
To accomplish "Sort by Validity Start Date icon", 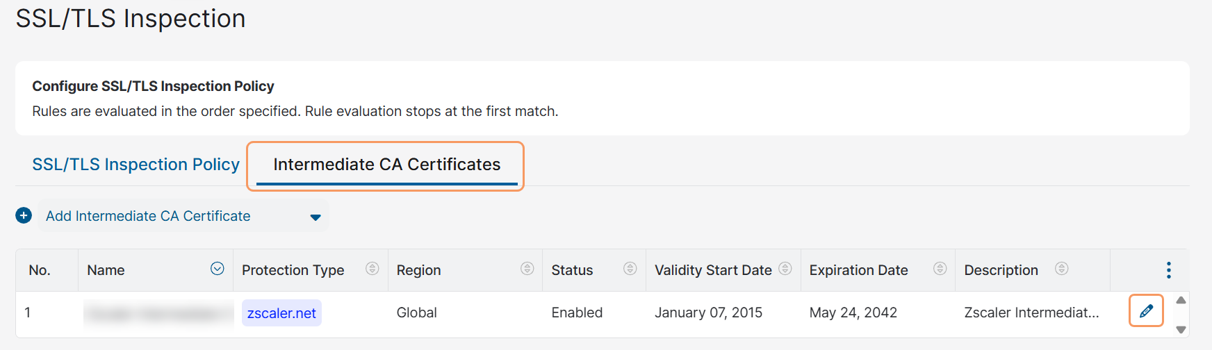I will tap(785, 269).
